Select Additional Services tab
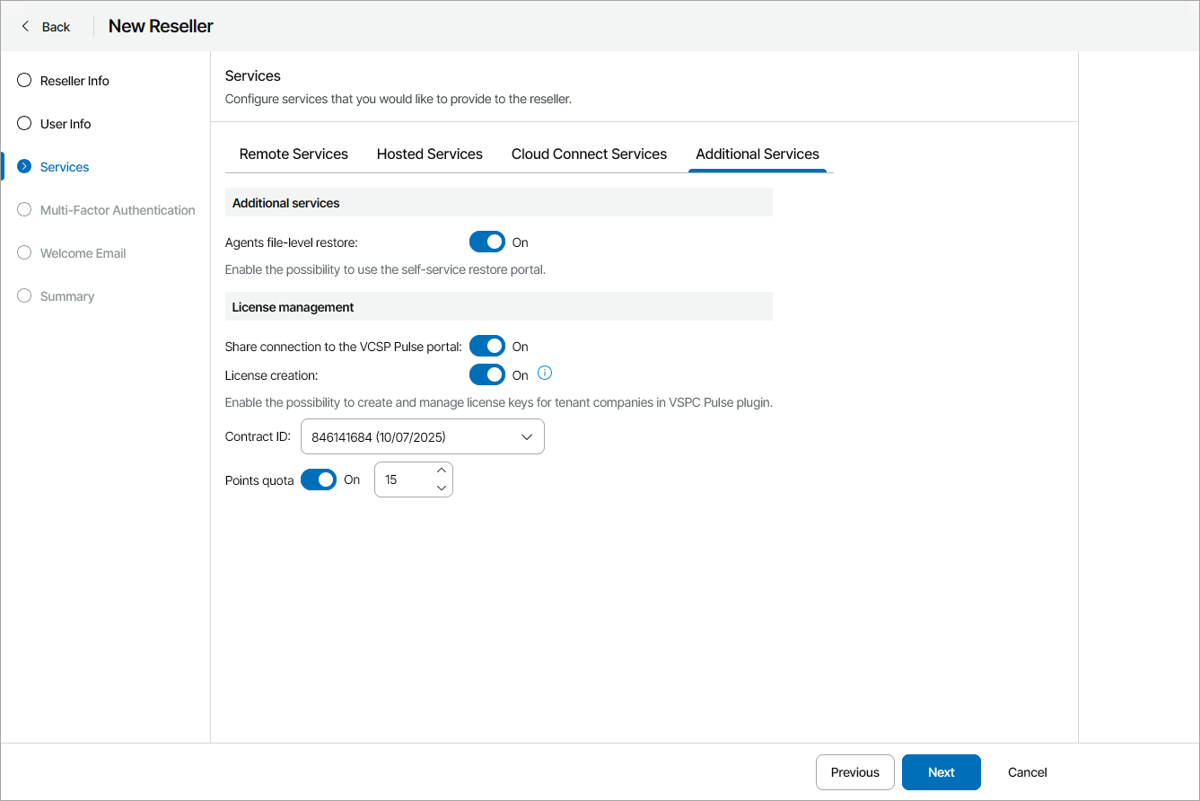Screen dimensions: 1200x801 coord(758,154)
